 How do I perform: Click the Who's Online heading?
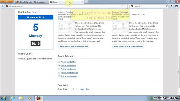(x=25, y=54)
